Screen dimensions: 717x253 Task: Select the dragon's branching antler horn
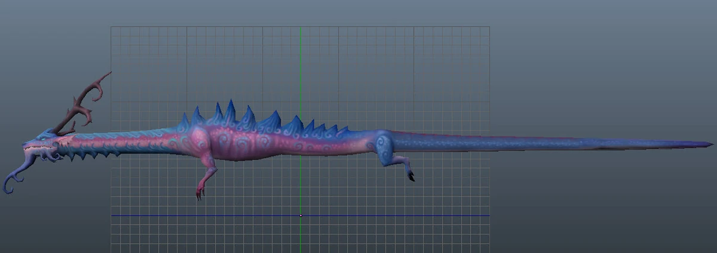[x=81, y=105]
